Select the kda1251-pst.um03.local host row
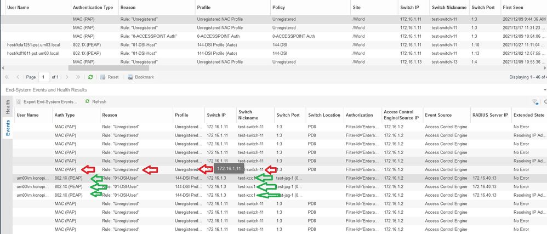This screenshot has width=547, height=234. click(35, 45)
